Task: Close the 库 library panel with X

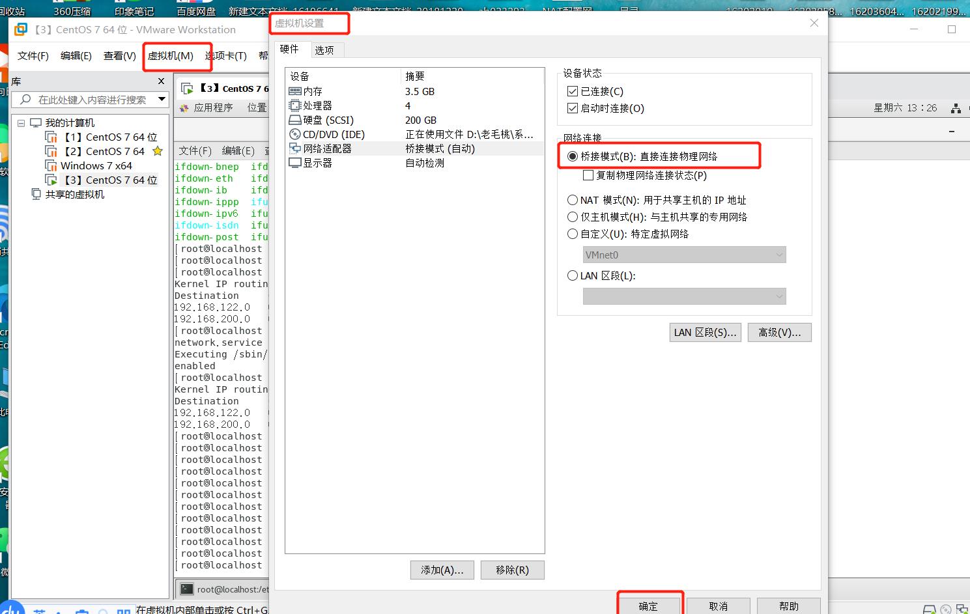Action: click(x=161, y=81)
